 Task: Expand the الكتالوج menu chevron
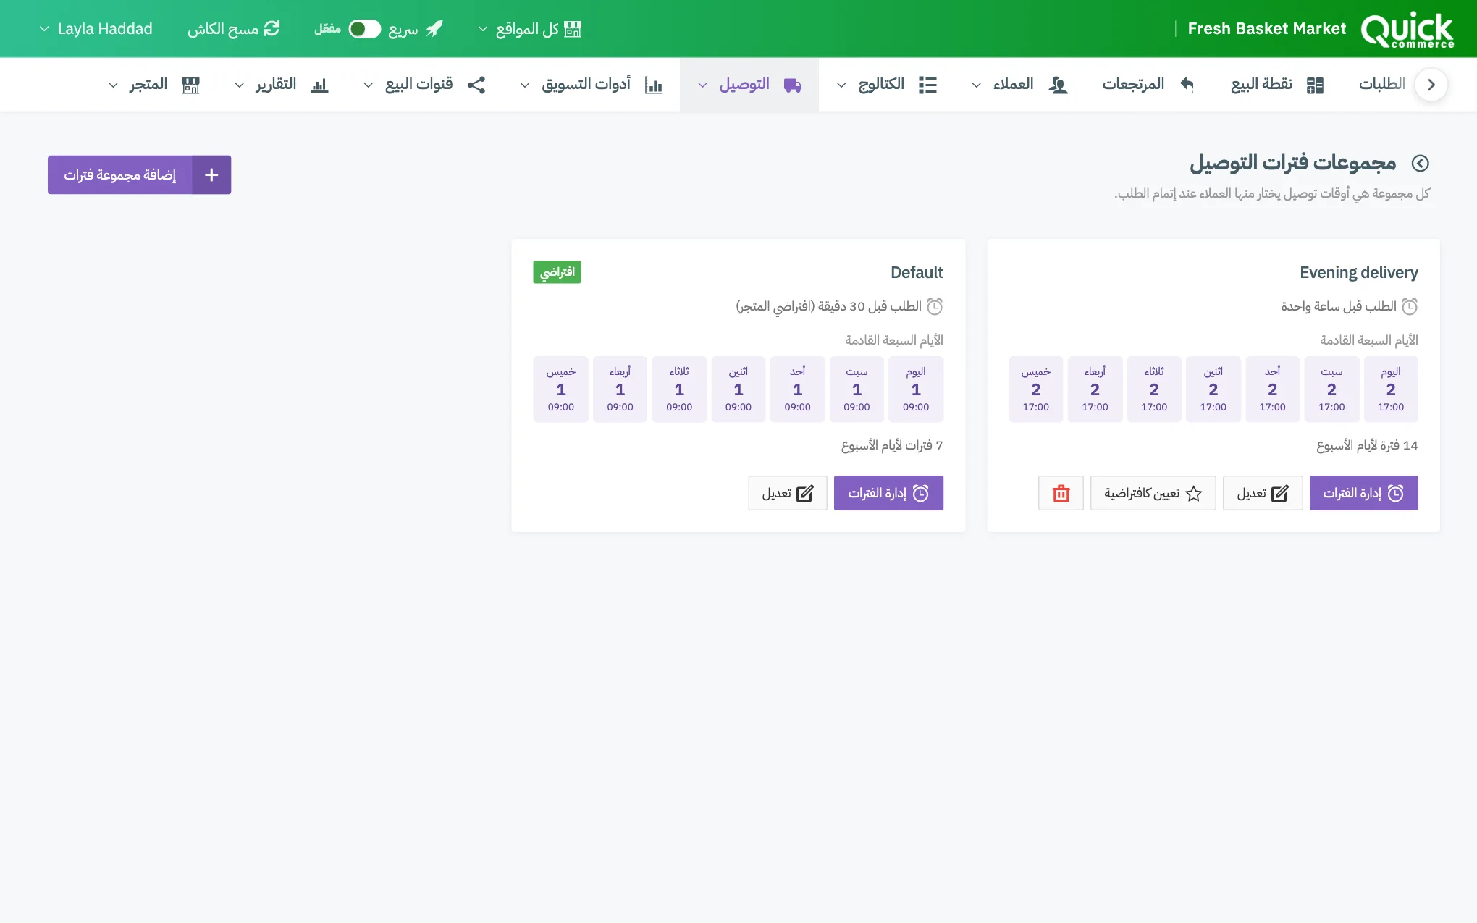(841, 85)
